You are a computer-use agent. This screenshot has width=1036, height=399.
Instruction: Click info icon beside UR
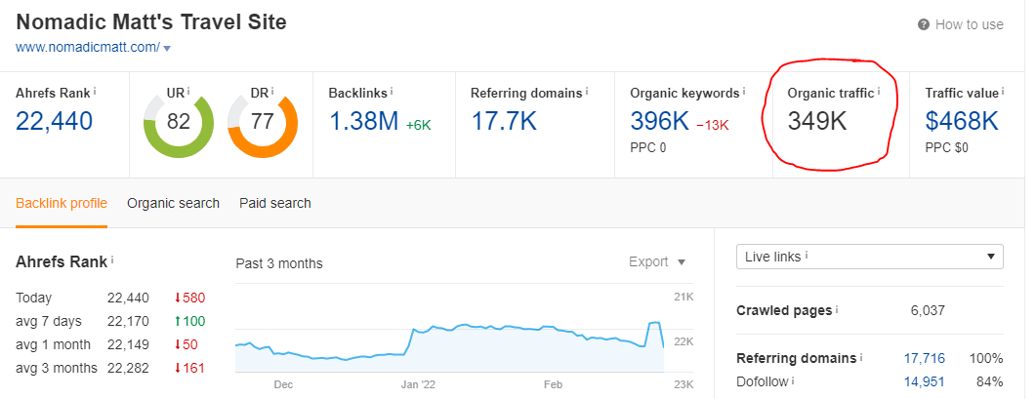[188, 92]
